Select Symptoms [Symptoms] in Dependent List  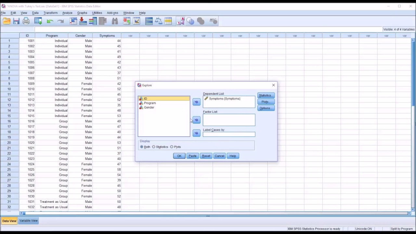(225, 98)
